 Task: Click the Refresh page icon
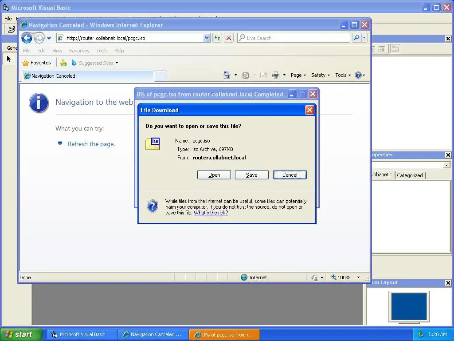[217, 38]
